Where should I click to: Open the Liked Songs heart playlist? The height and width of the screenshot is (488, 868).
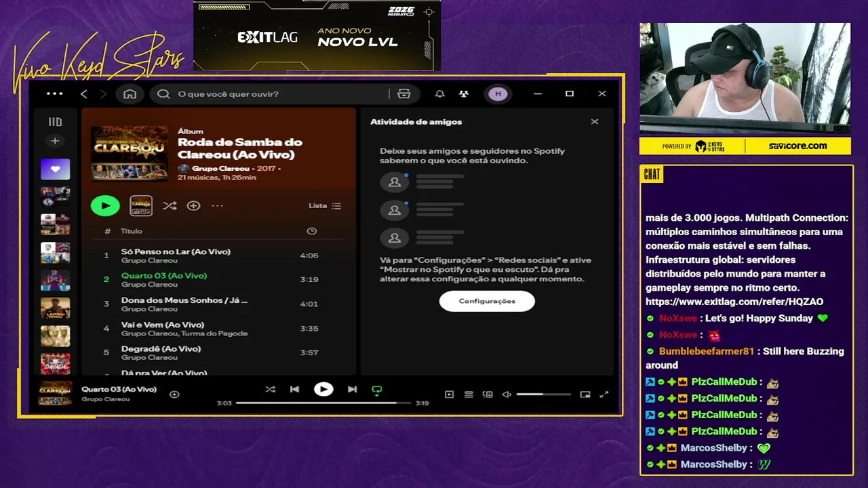pos(55,169)
